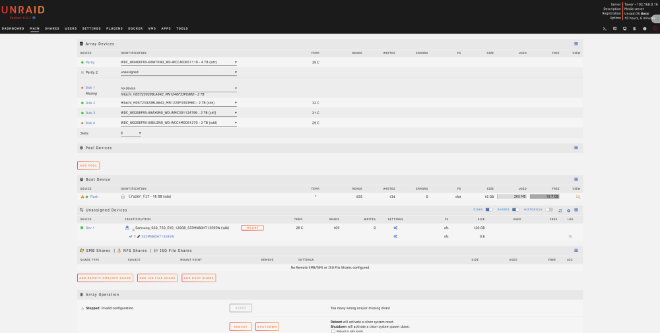Open the Parity 2 unassigned dropdown
This screenshot has width=660, height=333.
[179, 73]
